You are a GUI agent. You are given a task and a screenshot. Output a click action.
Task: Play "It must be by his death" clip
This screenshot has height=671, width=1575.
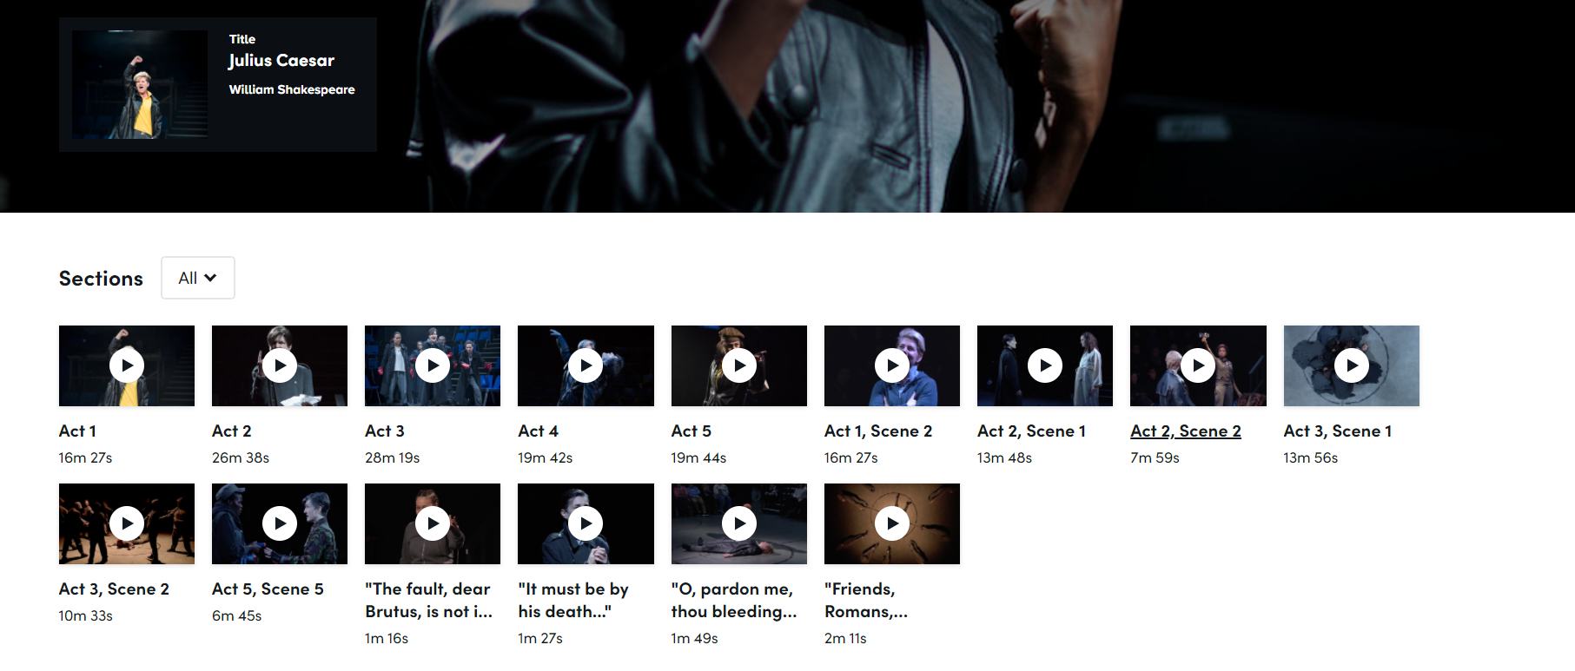pos(586,523)
